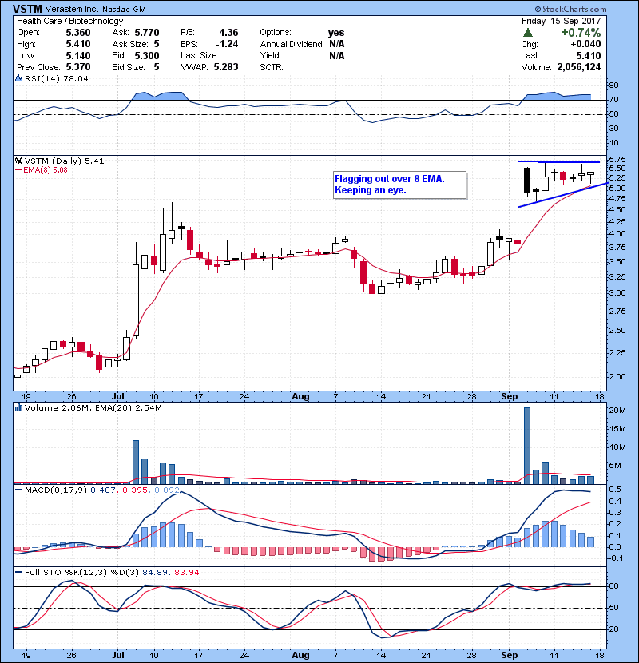
Task: Select the date Friday 15-Sep-2017
Action: click(x=562, y=21)
